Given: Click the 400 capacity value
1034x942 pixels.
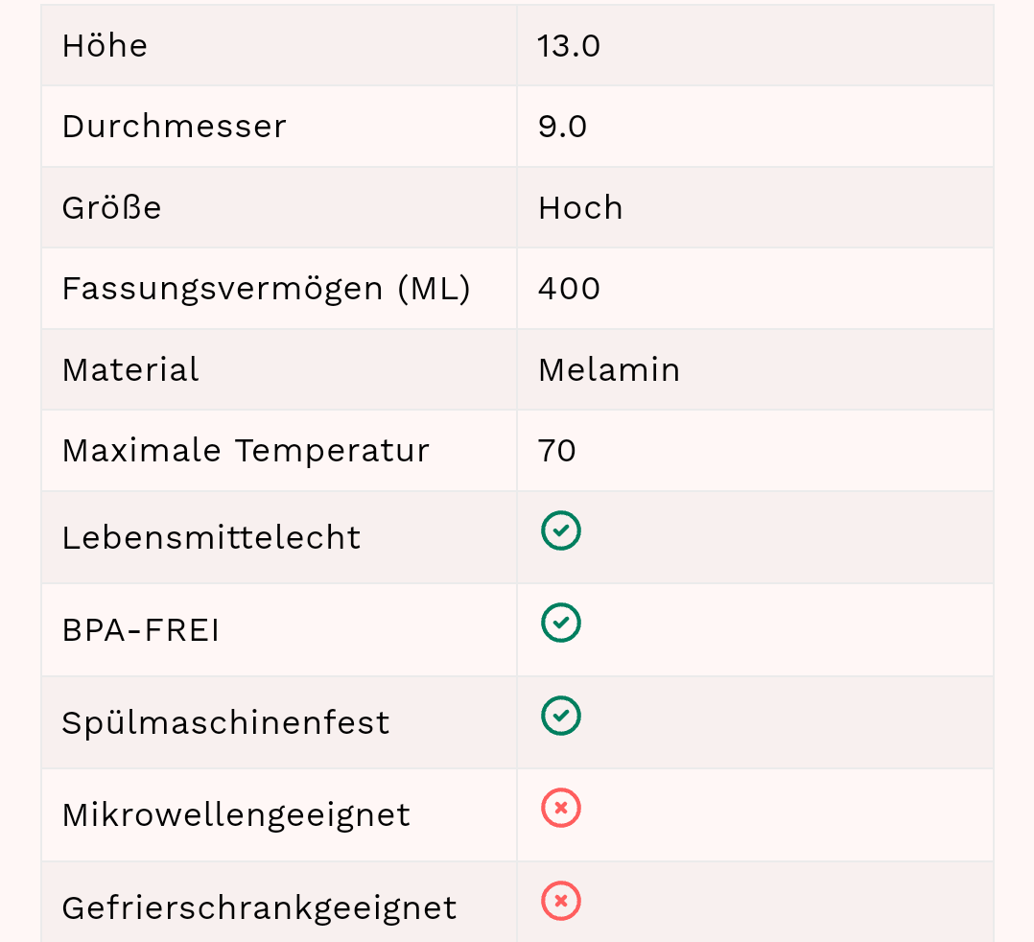Looking at the screenshot, I should tap(569, 289).
